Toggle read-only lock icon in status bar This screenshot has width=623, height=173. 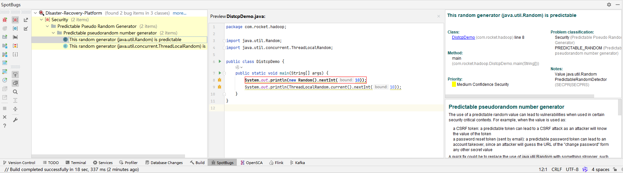[615, 169]
